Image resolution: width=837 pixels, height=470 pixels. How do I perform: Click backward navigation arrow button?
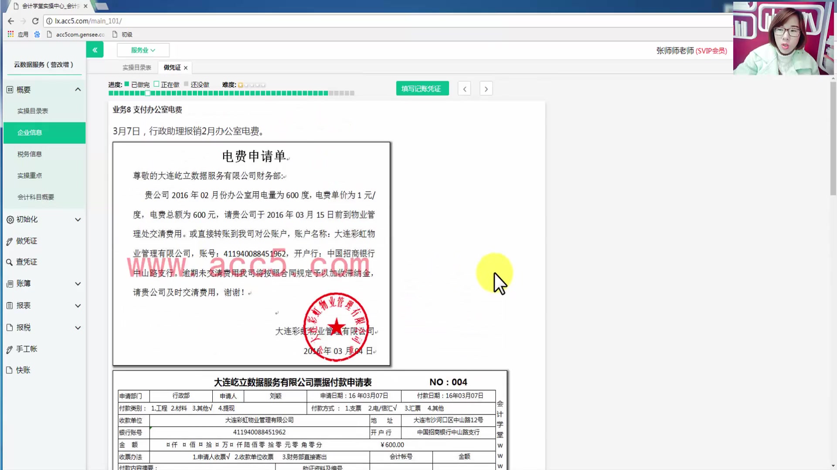tap(464, 88)
